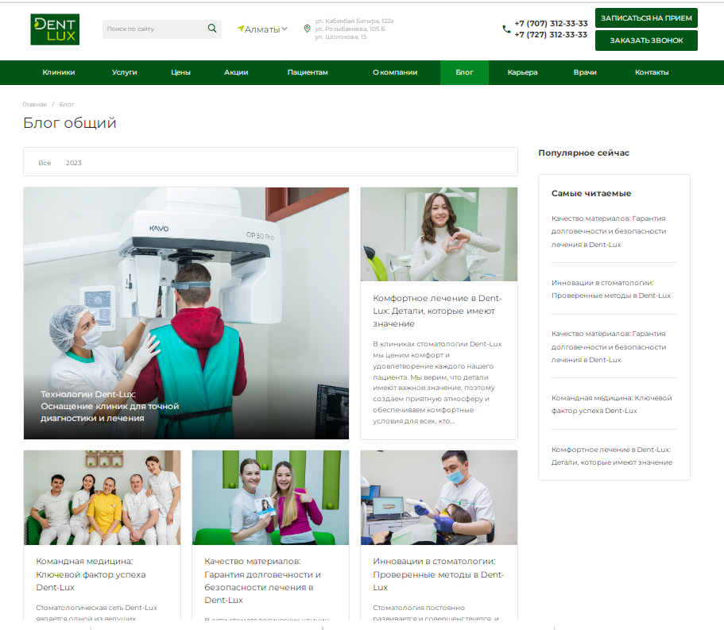Open the Акции menu item
The image size is (724, 630).
(x=236, y=72)
